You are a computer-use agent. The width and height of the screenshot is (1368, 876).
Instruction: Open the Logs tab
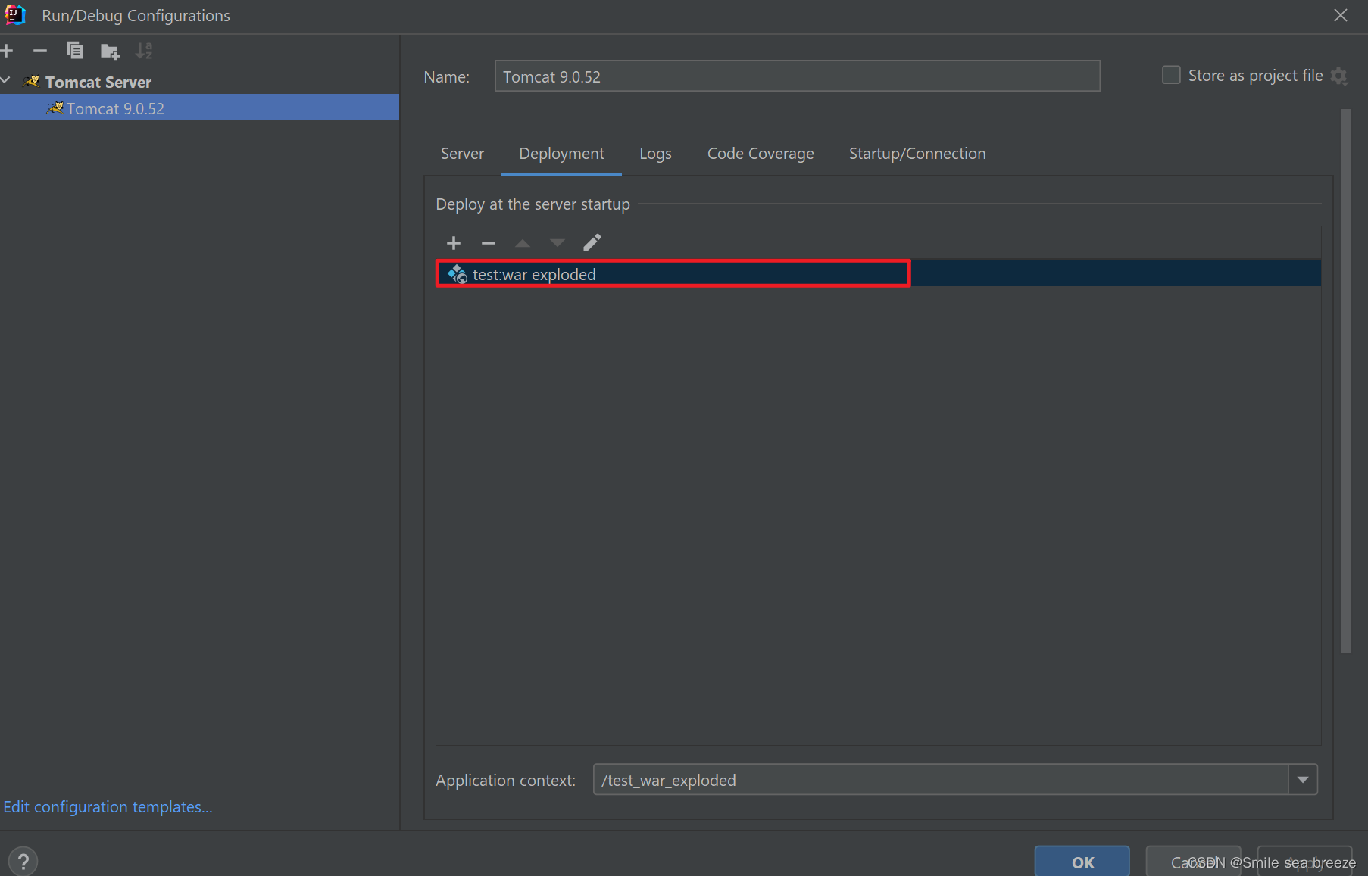pyautogui.click(x=655, y=154)
